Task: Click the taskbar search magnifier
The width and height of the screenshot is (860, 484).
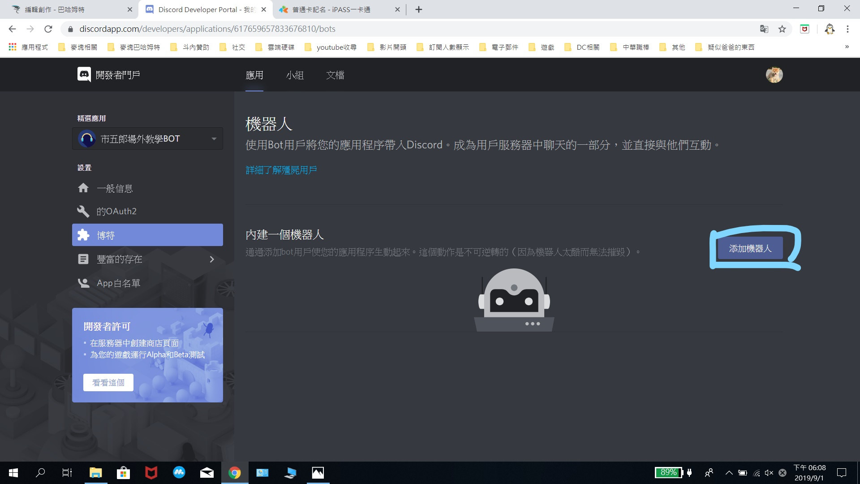Action: click(41, 473)
